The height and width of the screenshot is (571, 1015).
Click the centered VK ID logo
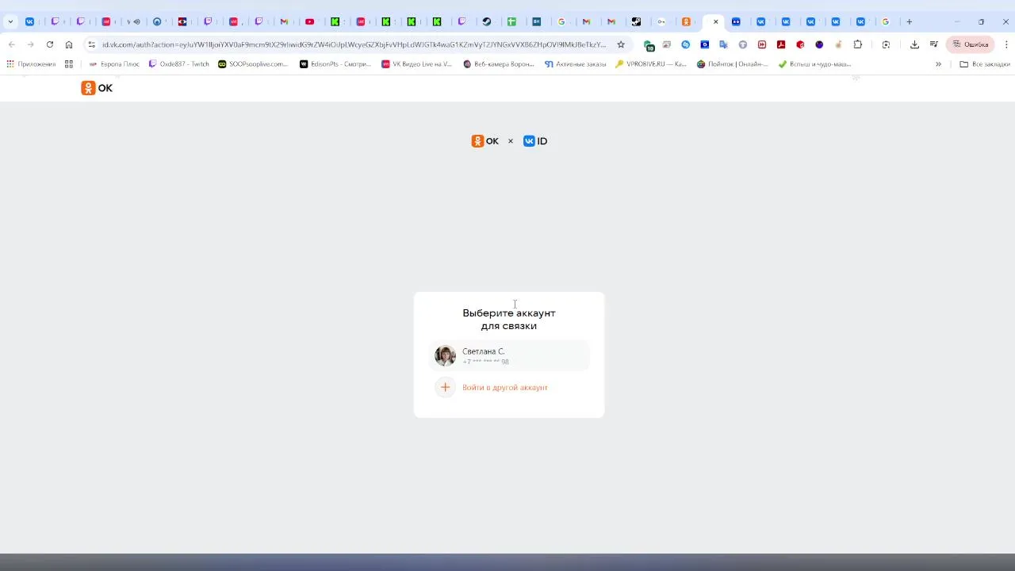point(535,141)
